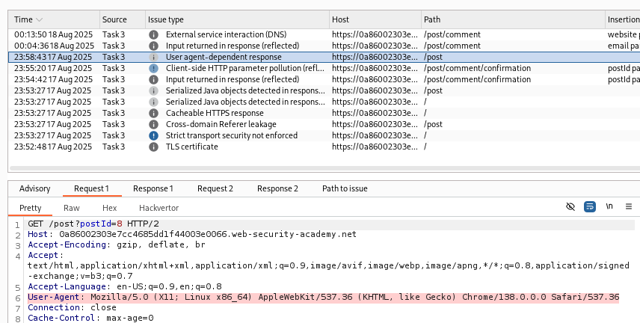Toggle the word wrap button
Image resolution: width=640 pixels, height=323 pixels.
point(590,206)
